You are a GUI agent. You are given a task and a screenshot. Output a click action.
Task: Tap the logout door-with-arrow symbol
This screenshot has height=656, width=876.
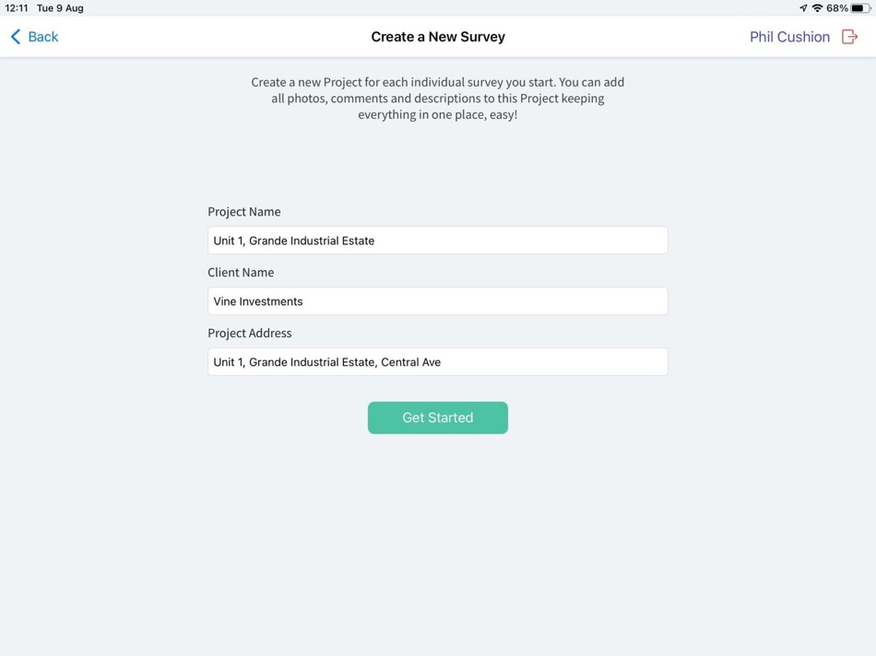(x=850, y=37)
